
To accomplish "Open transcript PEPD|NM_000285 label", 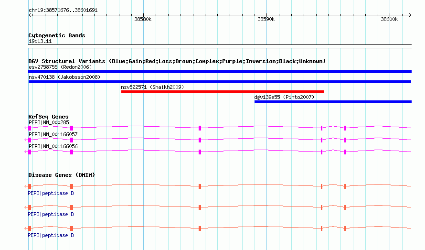I will (49, 123).
